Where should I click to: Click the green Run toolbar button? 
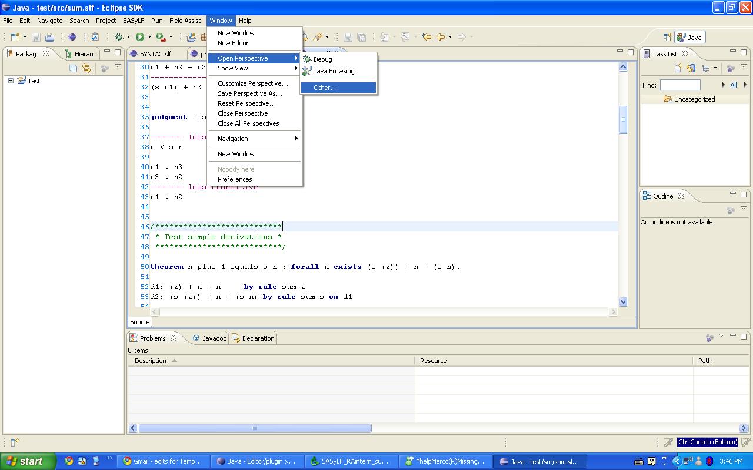[x=140, y=37]
